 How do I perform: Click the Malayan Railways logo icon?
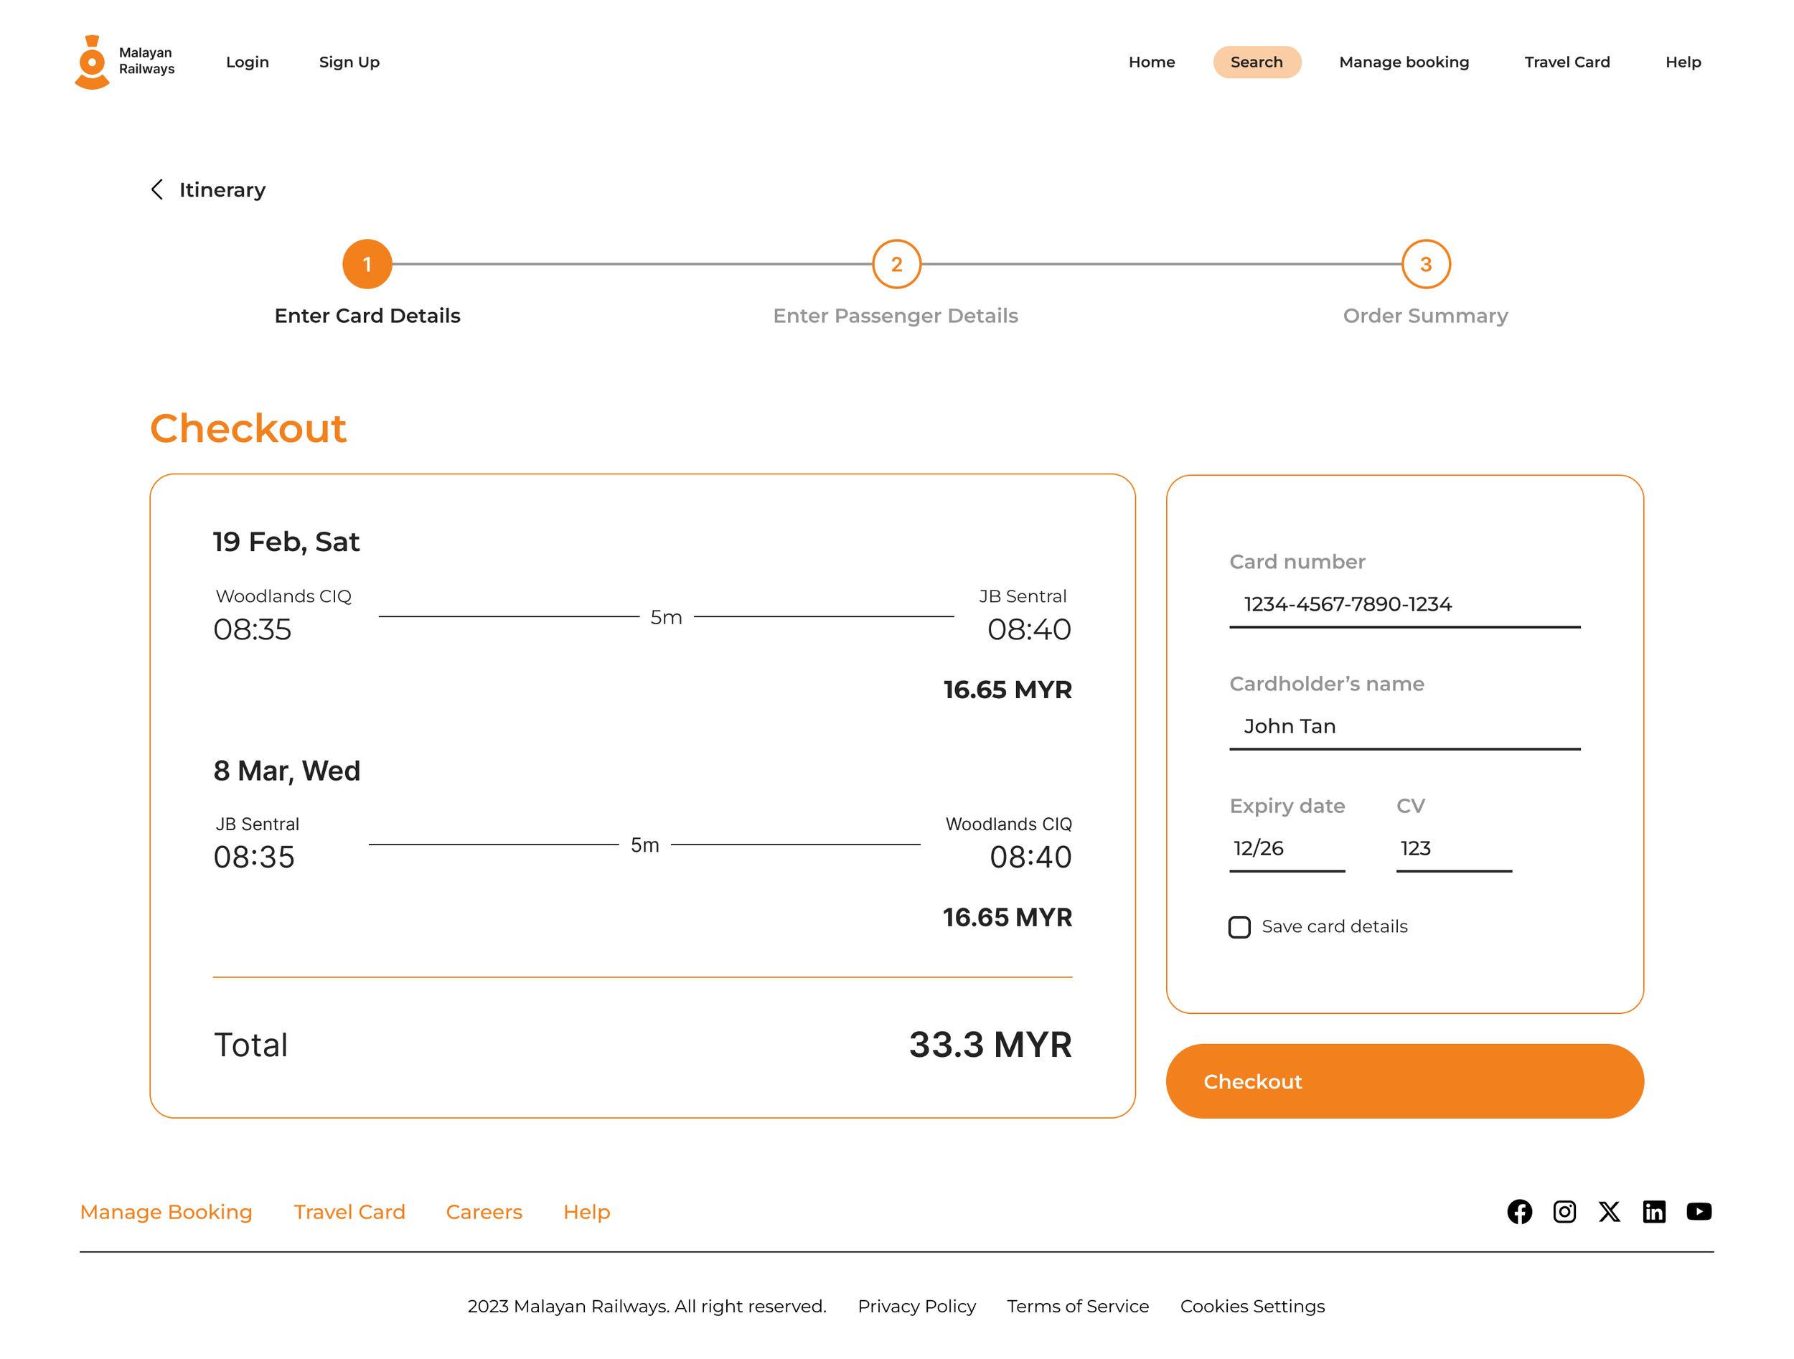(92, 62)
